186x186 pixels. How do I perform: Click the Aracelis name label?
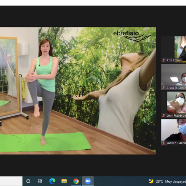point(176,88)
